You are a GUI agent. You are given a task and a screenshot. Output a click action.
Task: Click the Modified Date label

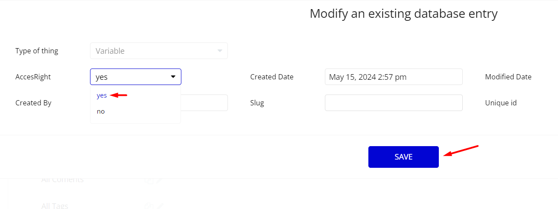[508, 77]
